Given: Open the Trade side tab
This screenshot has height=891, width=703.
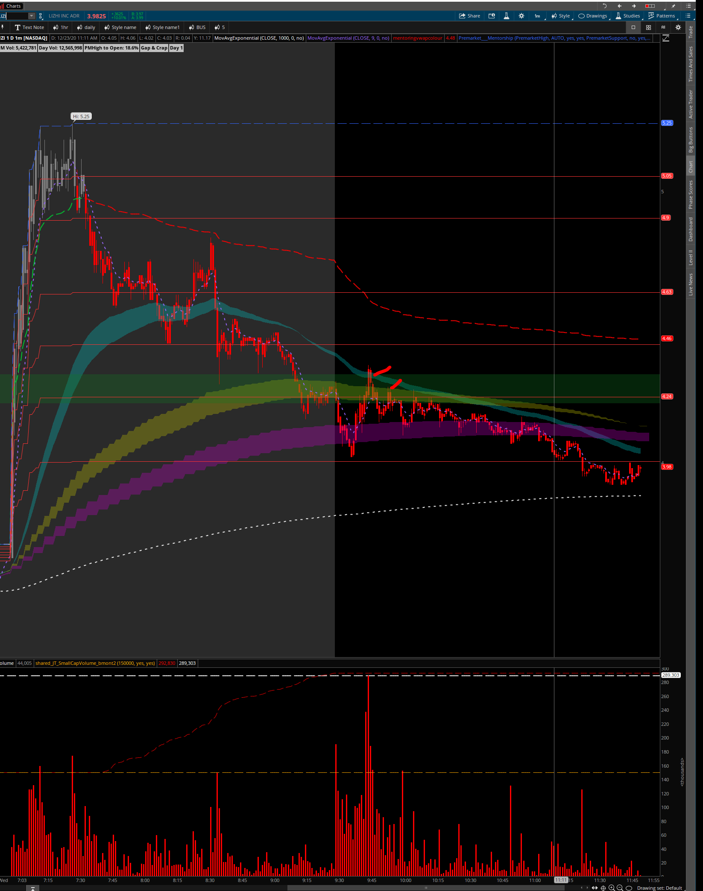Looking at the screenshot, I should 691,32.
